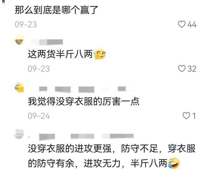Open the crying-laugh emoji avatar profile
The image size is (200, 169).
[19, 88]
